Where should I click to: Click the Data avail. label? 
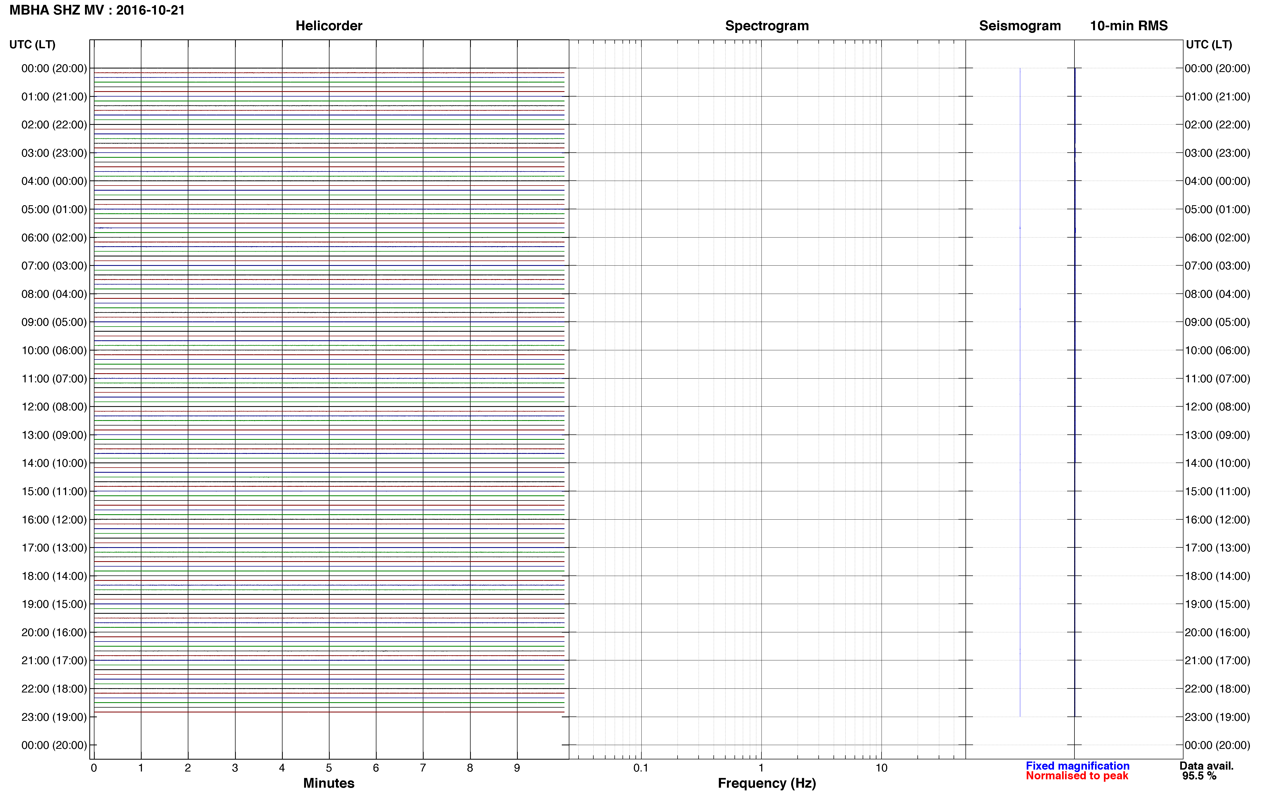(x=1207, y=766)
